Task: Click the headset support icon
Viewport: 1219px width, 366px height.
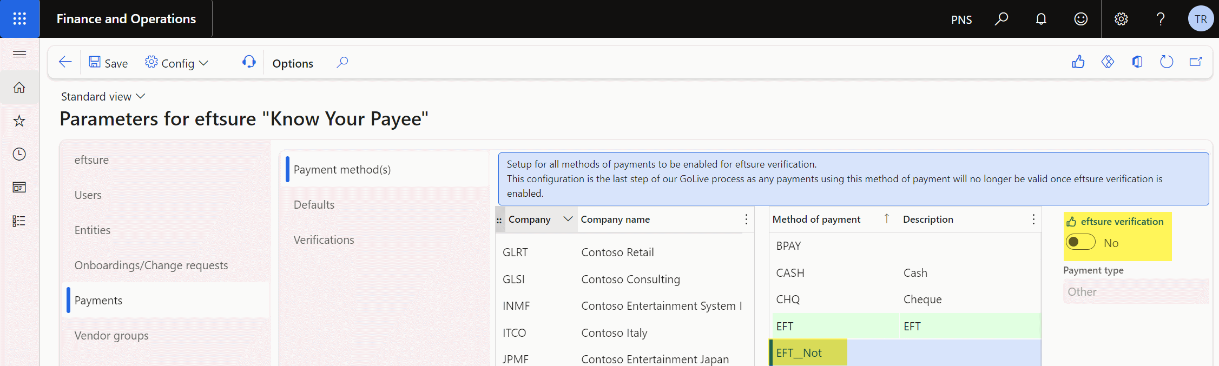Action: (249, 62)
